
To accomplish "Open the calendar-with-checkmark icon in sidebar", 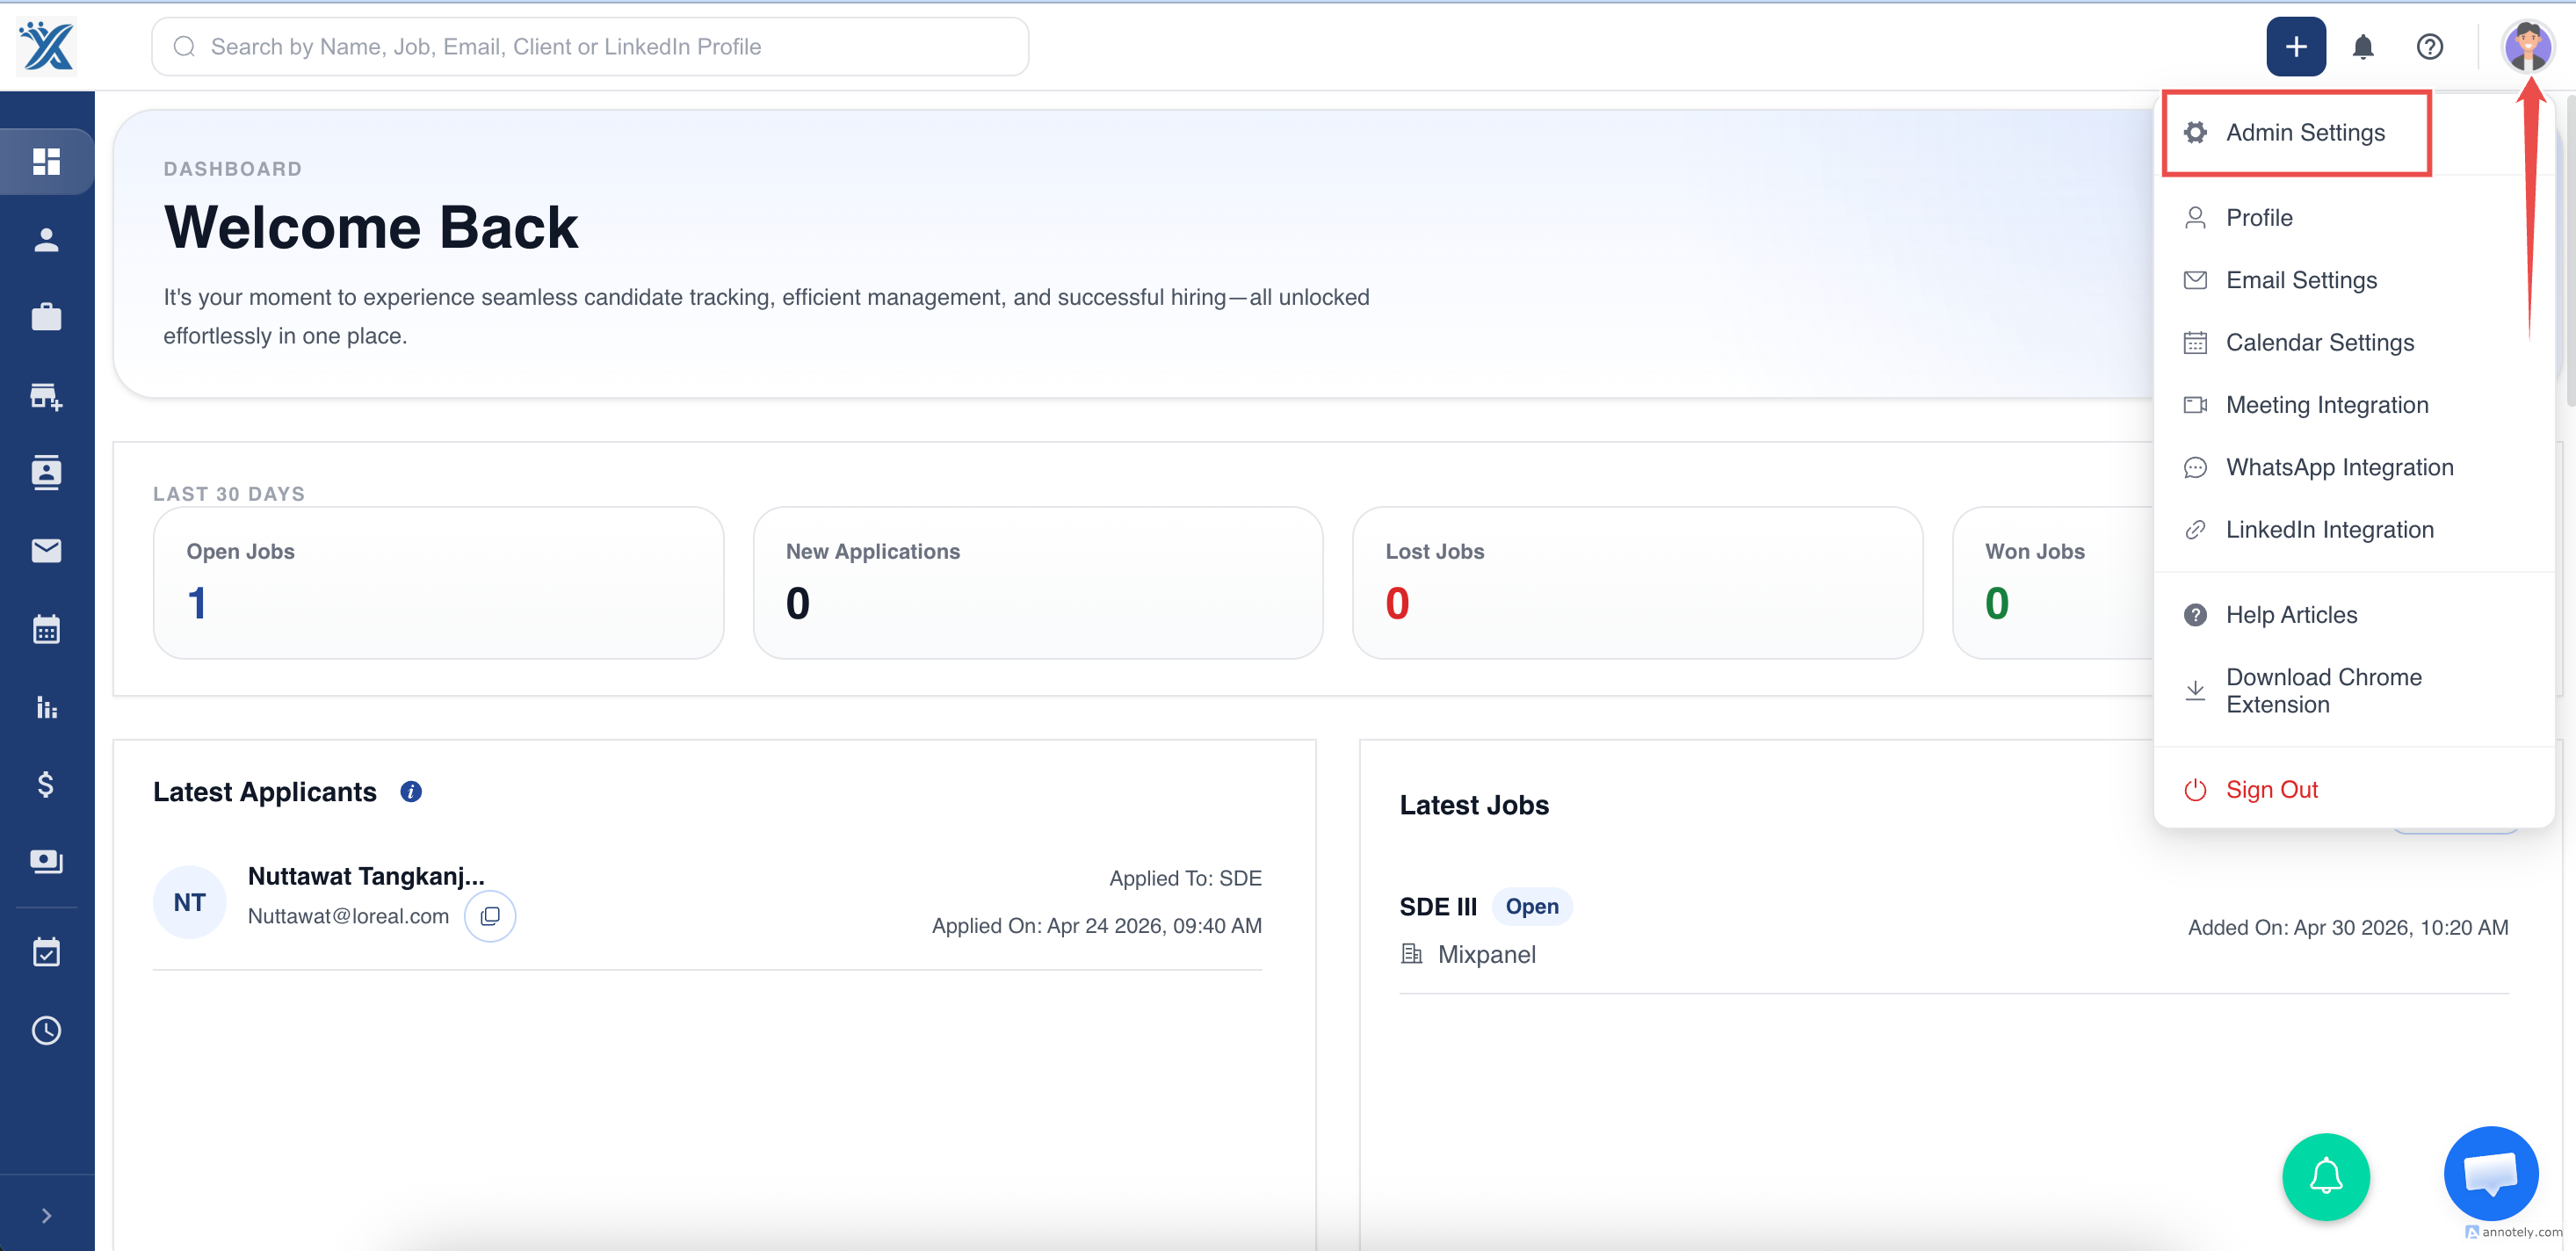I will tap(46, 952).
